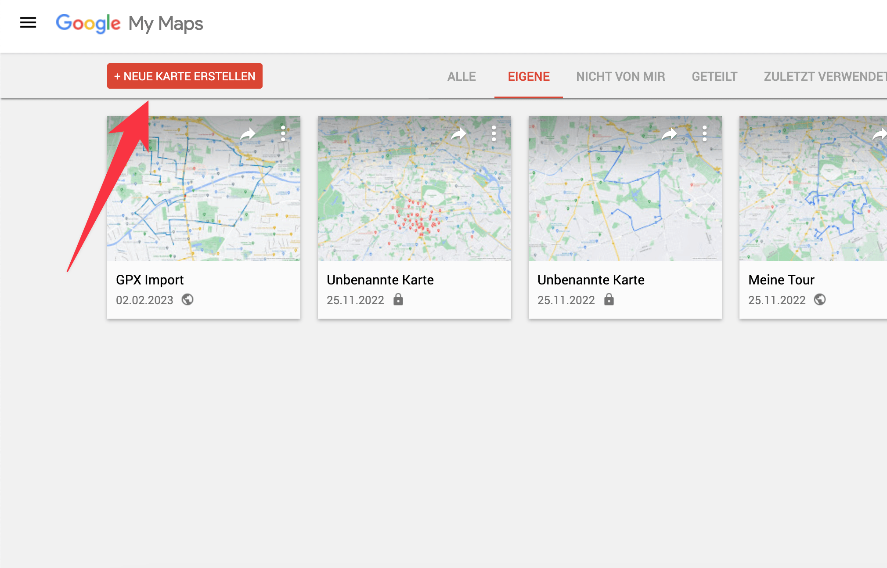Open more options for GPX Import map
The height and width of the screenshot is (568, 887).
283,133
